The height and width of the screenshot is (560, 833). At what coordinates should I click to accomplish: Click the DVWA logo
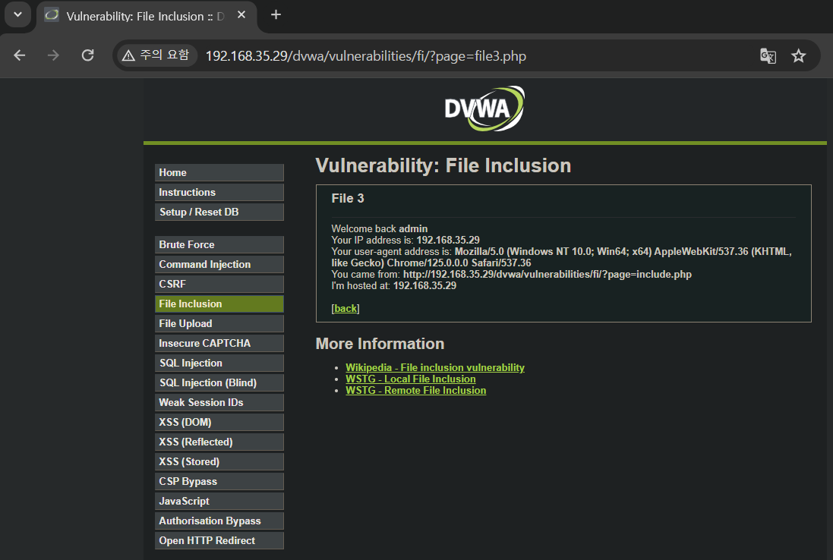[484, 109]
